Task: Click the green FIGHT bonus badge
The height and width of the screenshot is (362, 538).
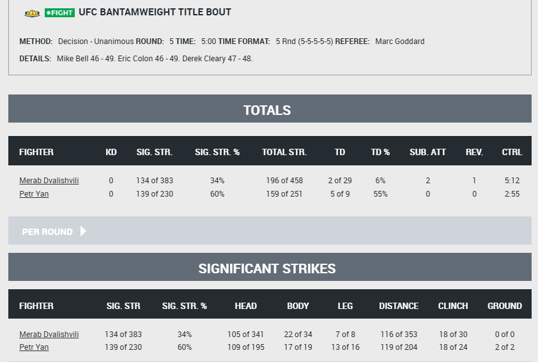Action: [x=59, y=13]
